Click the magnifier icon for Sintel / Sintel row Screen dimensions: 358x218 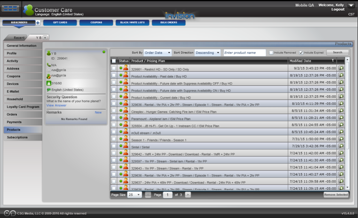341,146
